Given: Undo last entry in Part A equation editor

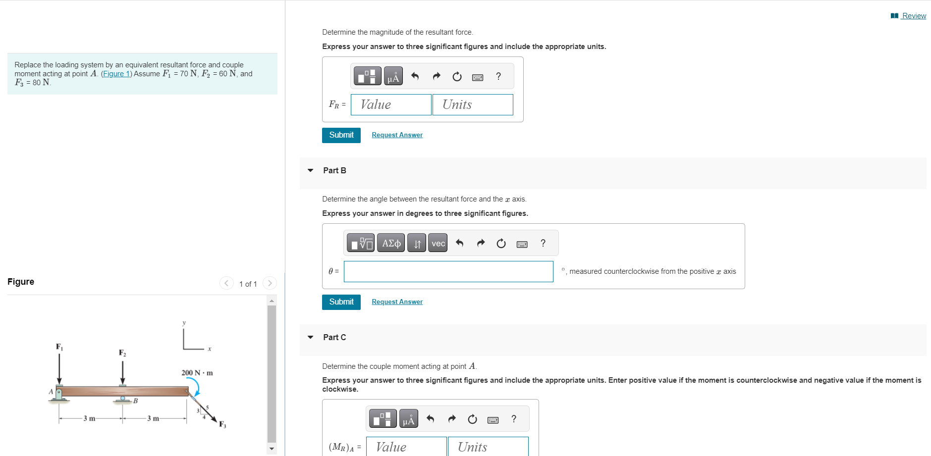Looking at the screenshot, I should tap(415, 76).
